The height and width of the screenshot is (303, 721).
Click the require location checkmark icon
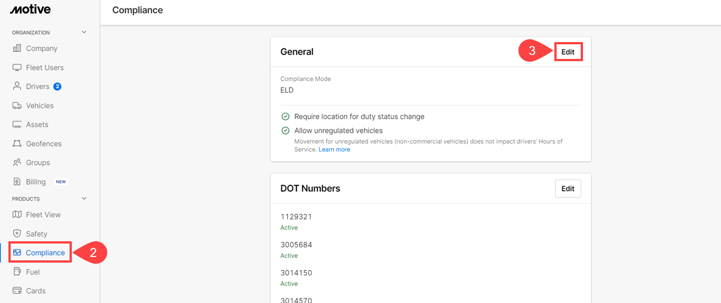pos(286,117)
